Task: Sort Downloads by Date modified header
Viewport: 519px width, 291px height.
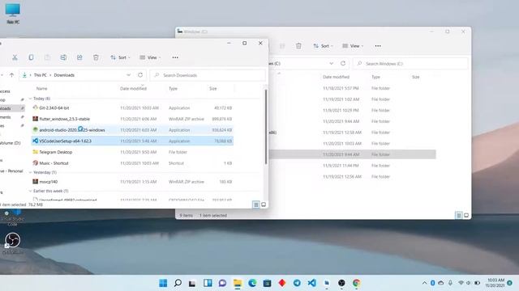Action: coord(133,88)
